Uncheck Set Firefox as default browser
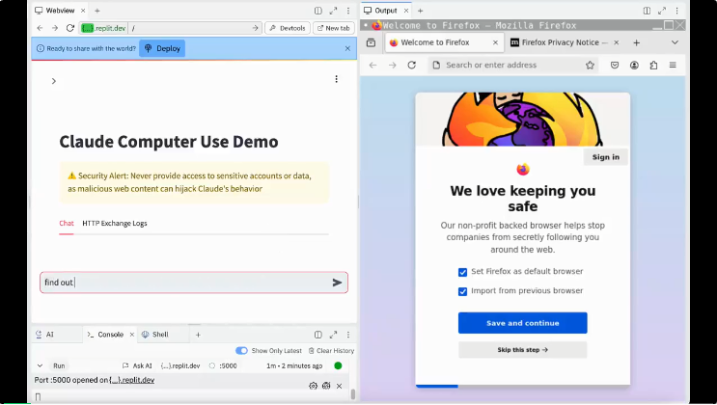Viewport: 717px width, 405px height. (463, 272)
